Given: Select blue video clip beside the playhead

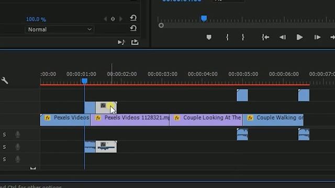Looking at the screenshot, I should point(90,108).
